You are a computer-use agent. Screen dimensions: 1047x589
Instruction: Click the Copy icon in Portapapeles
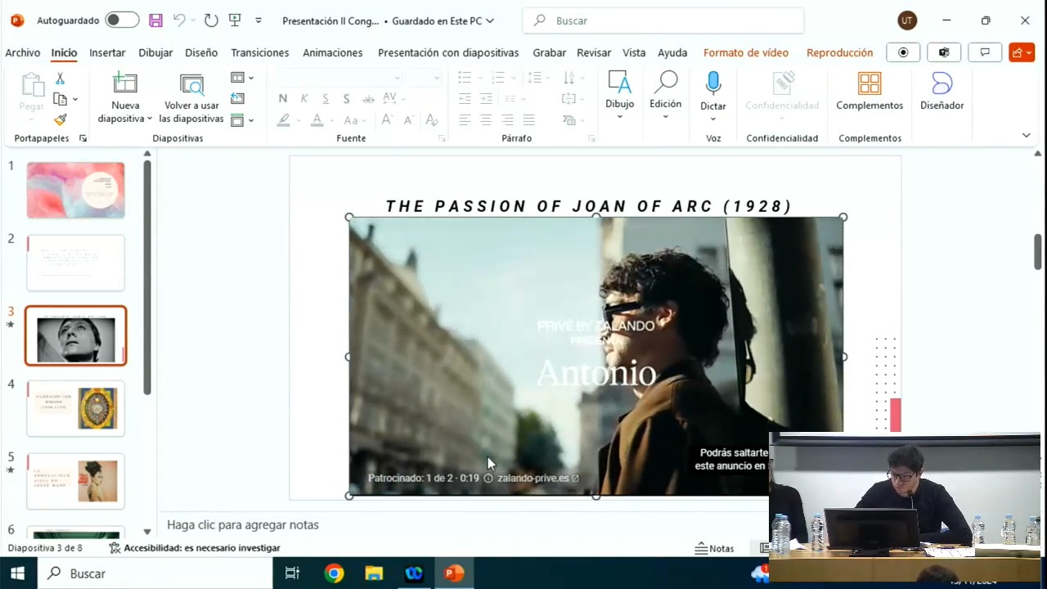[x=60, y=99]
